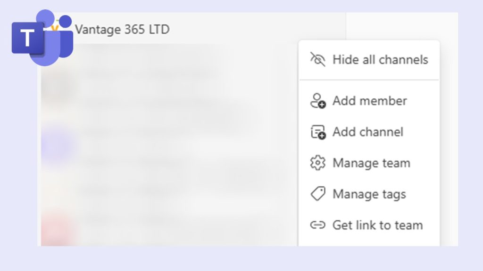The width and height of the screenshot is (483, 271).
Task: Open Manage tags option
Action: 369,194
